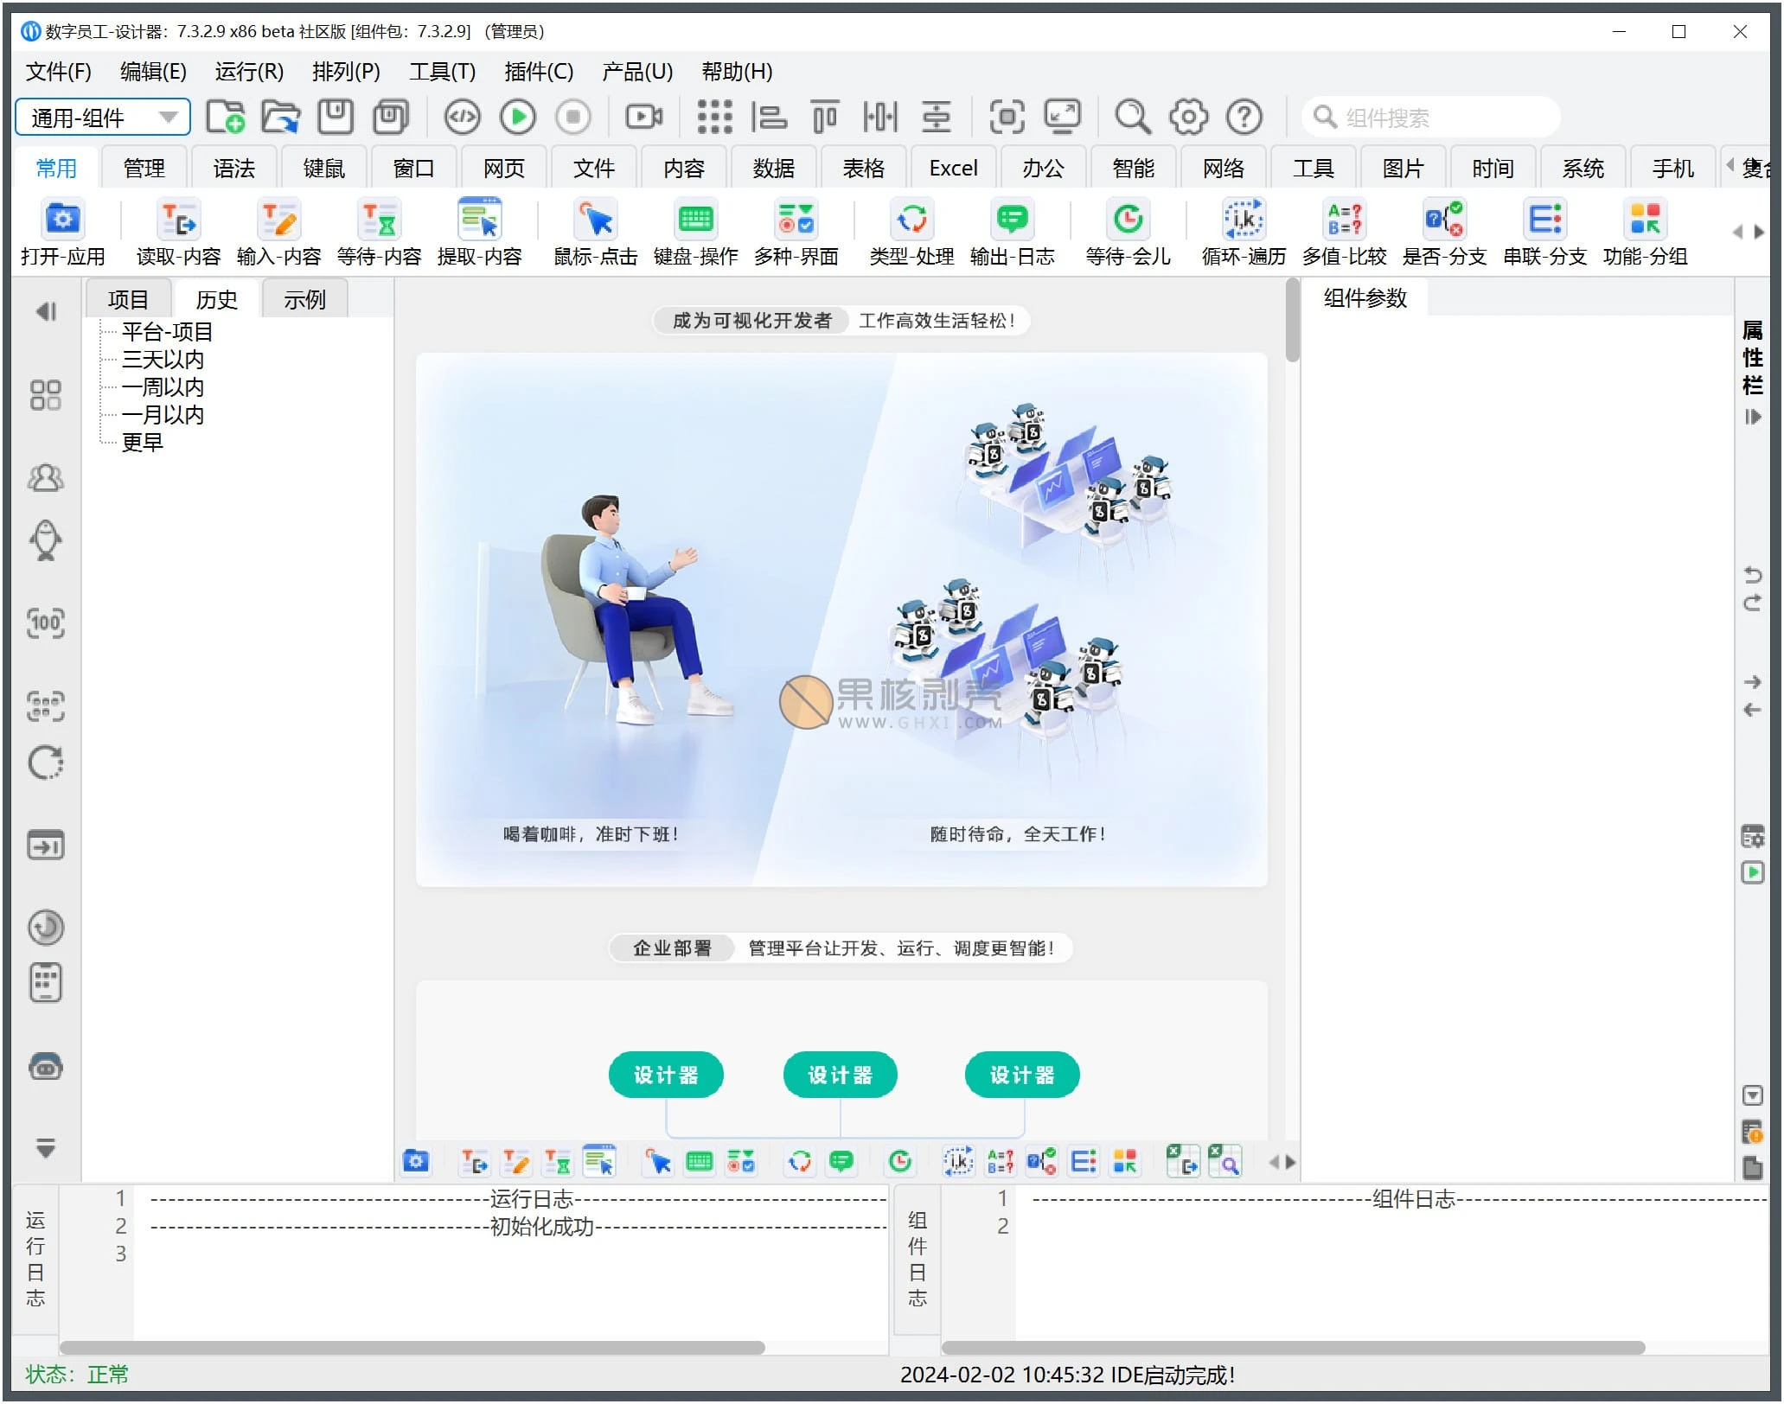The height and width of the screenshot is (1404, 1784).
Task: Switch to the Excel component tab
Action: pos(953,168)
